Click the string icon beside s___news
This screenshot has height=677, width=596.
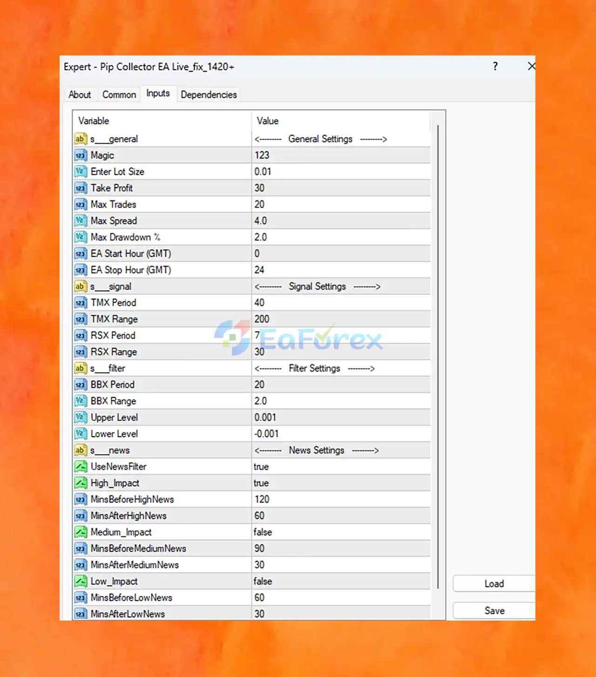(81, 450)
